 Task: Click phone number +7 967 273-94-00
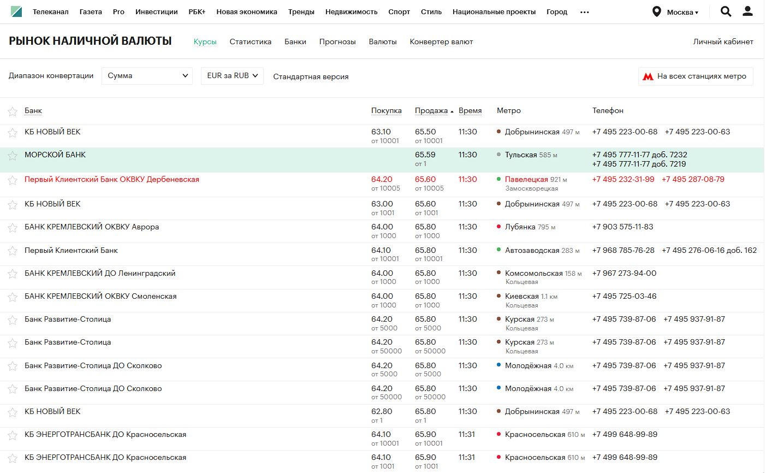(625, 274)
